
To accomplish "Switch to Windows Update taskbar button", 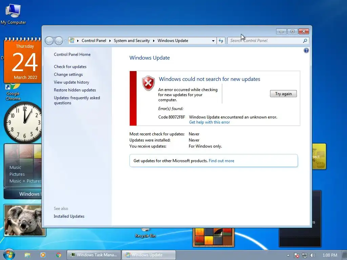I will pyautogui.click(x=149, y=255).
